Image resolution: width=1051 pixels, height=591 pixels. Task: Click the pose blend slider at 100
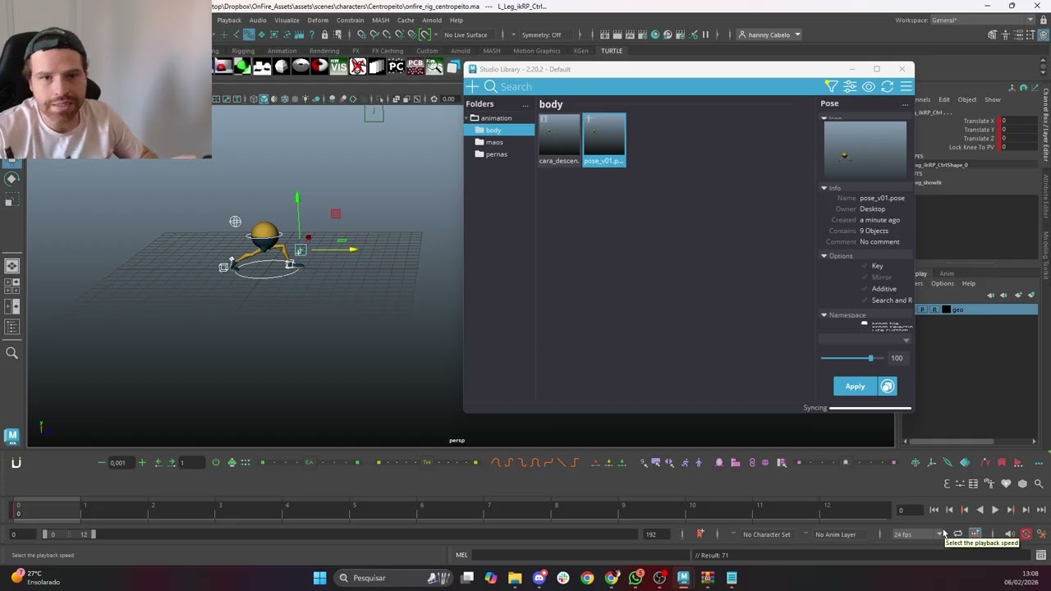point(870,358)
